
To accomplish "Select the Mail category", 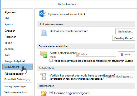I will pyautogui.click(x=7, y=18).
